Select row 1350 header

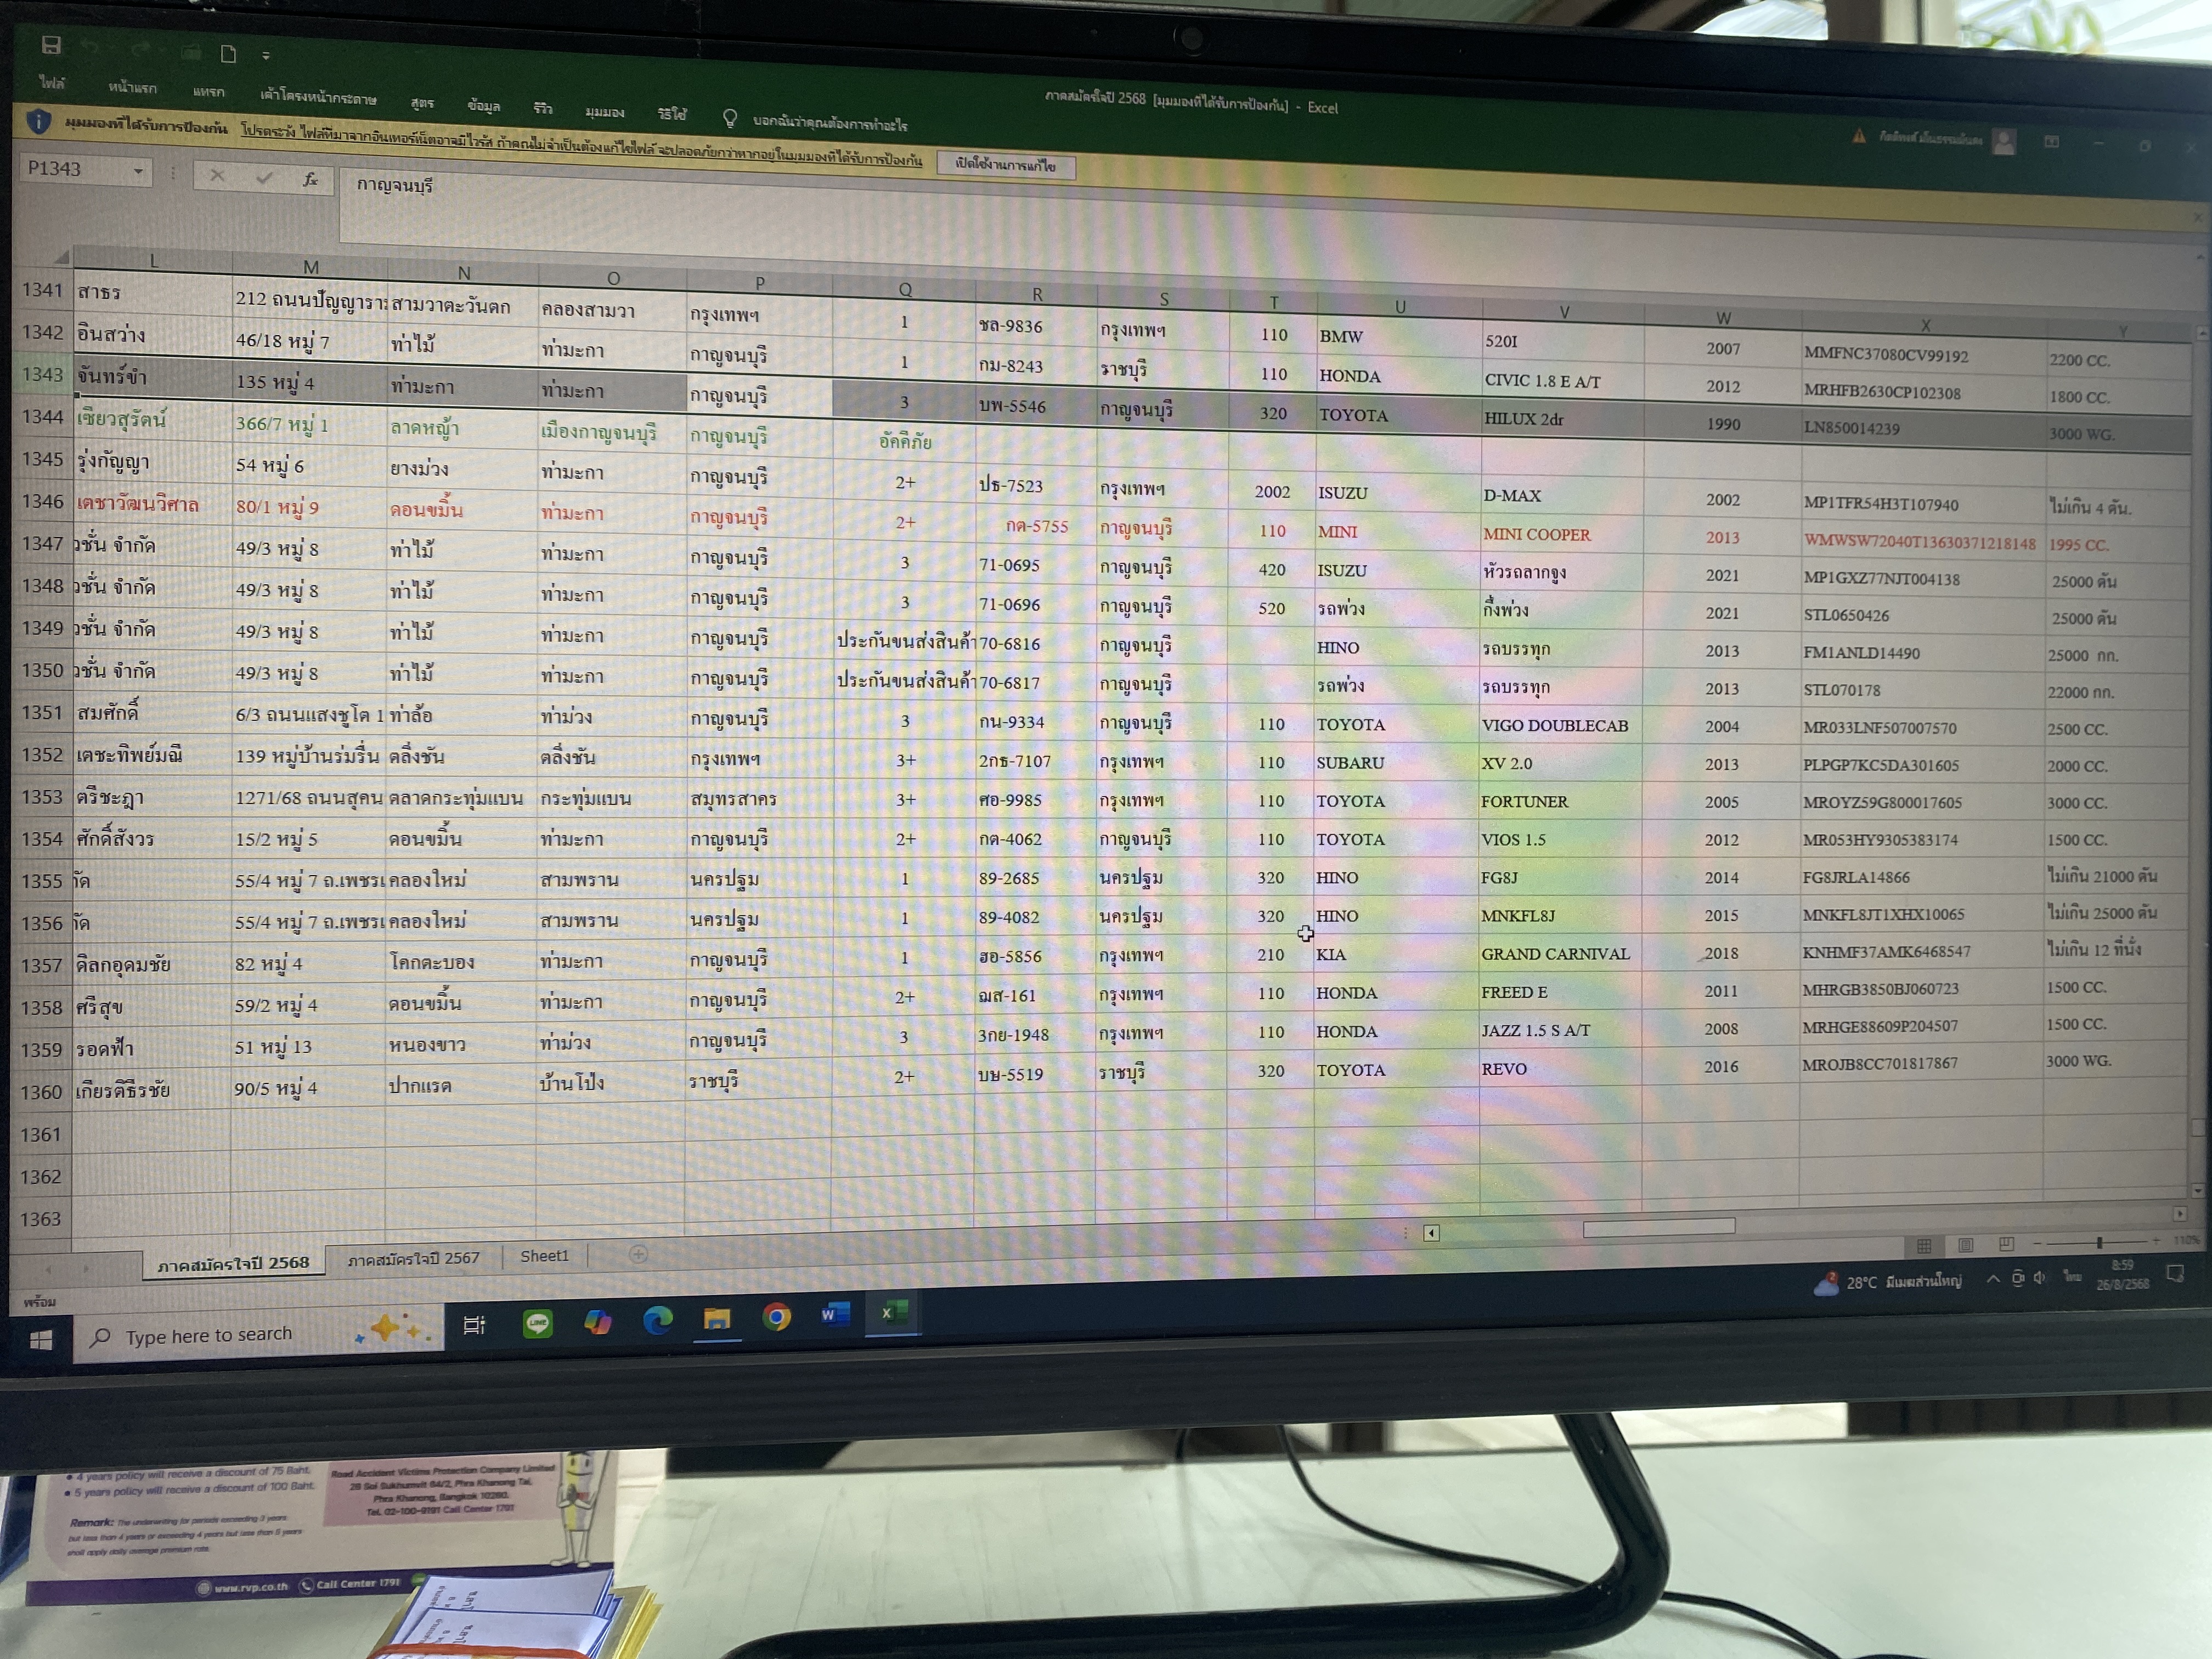(x=42, y=670)
